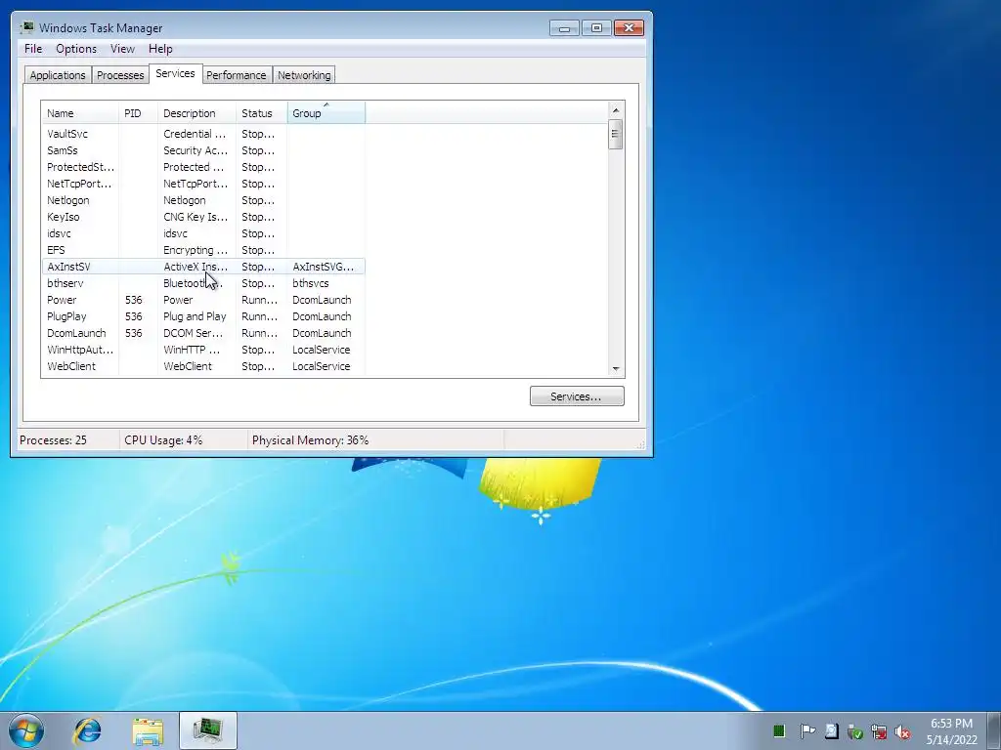Select the SamSs service row
The image size is (1001, 750).
203,150
